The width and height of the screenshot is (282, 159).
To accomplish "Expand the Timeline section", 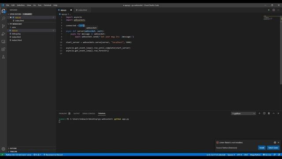I will pyautogui.click(x=13, y=151).
